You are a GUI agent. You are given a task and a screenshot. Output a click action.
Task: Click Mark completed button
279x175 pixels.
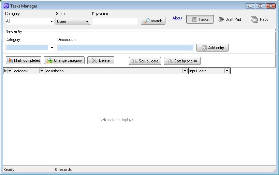24,60
